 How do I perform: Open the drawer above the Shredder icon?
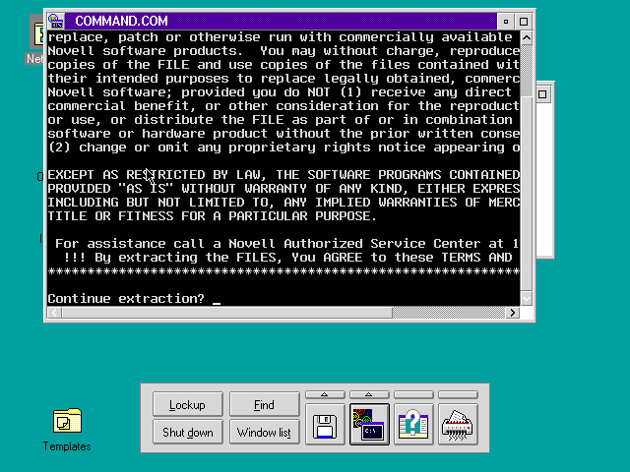click(x=458, y=395)
